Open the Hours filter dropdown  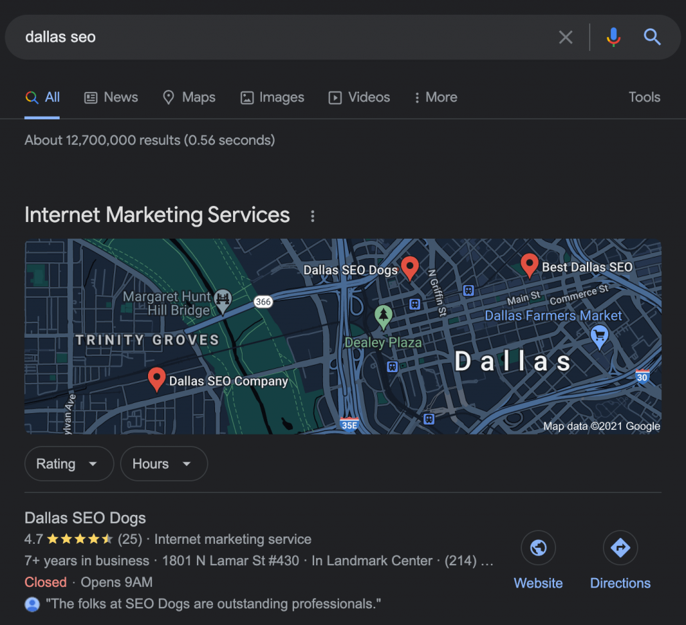(163, 463)
